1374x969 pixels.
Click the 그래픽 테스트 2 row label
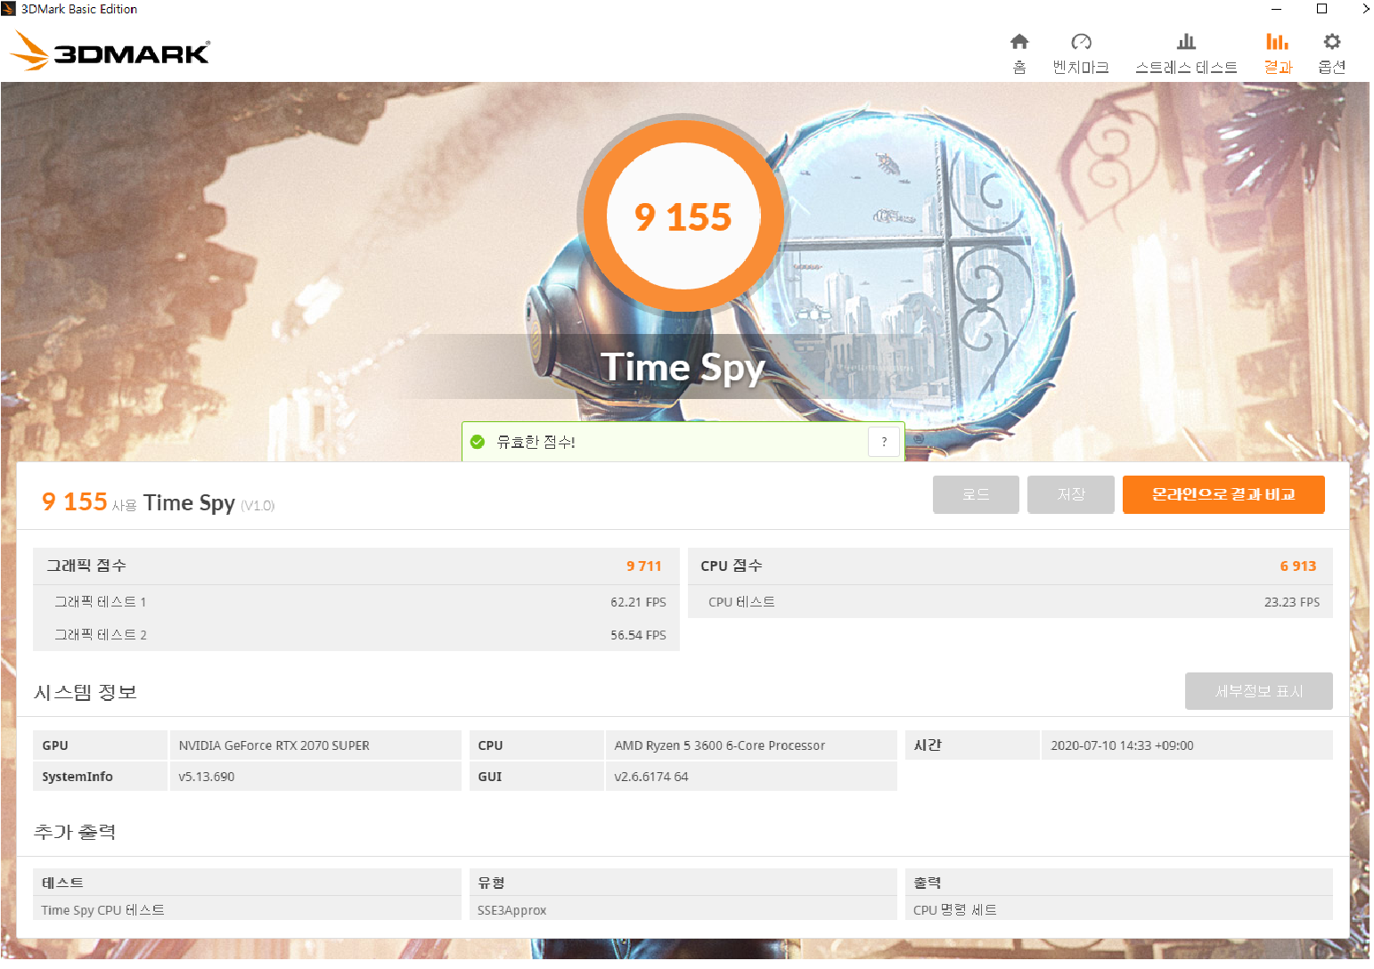click(x=101, y=635)
